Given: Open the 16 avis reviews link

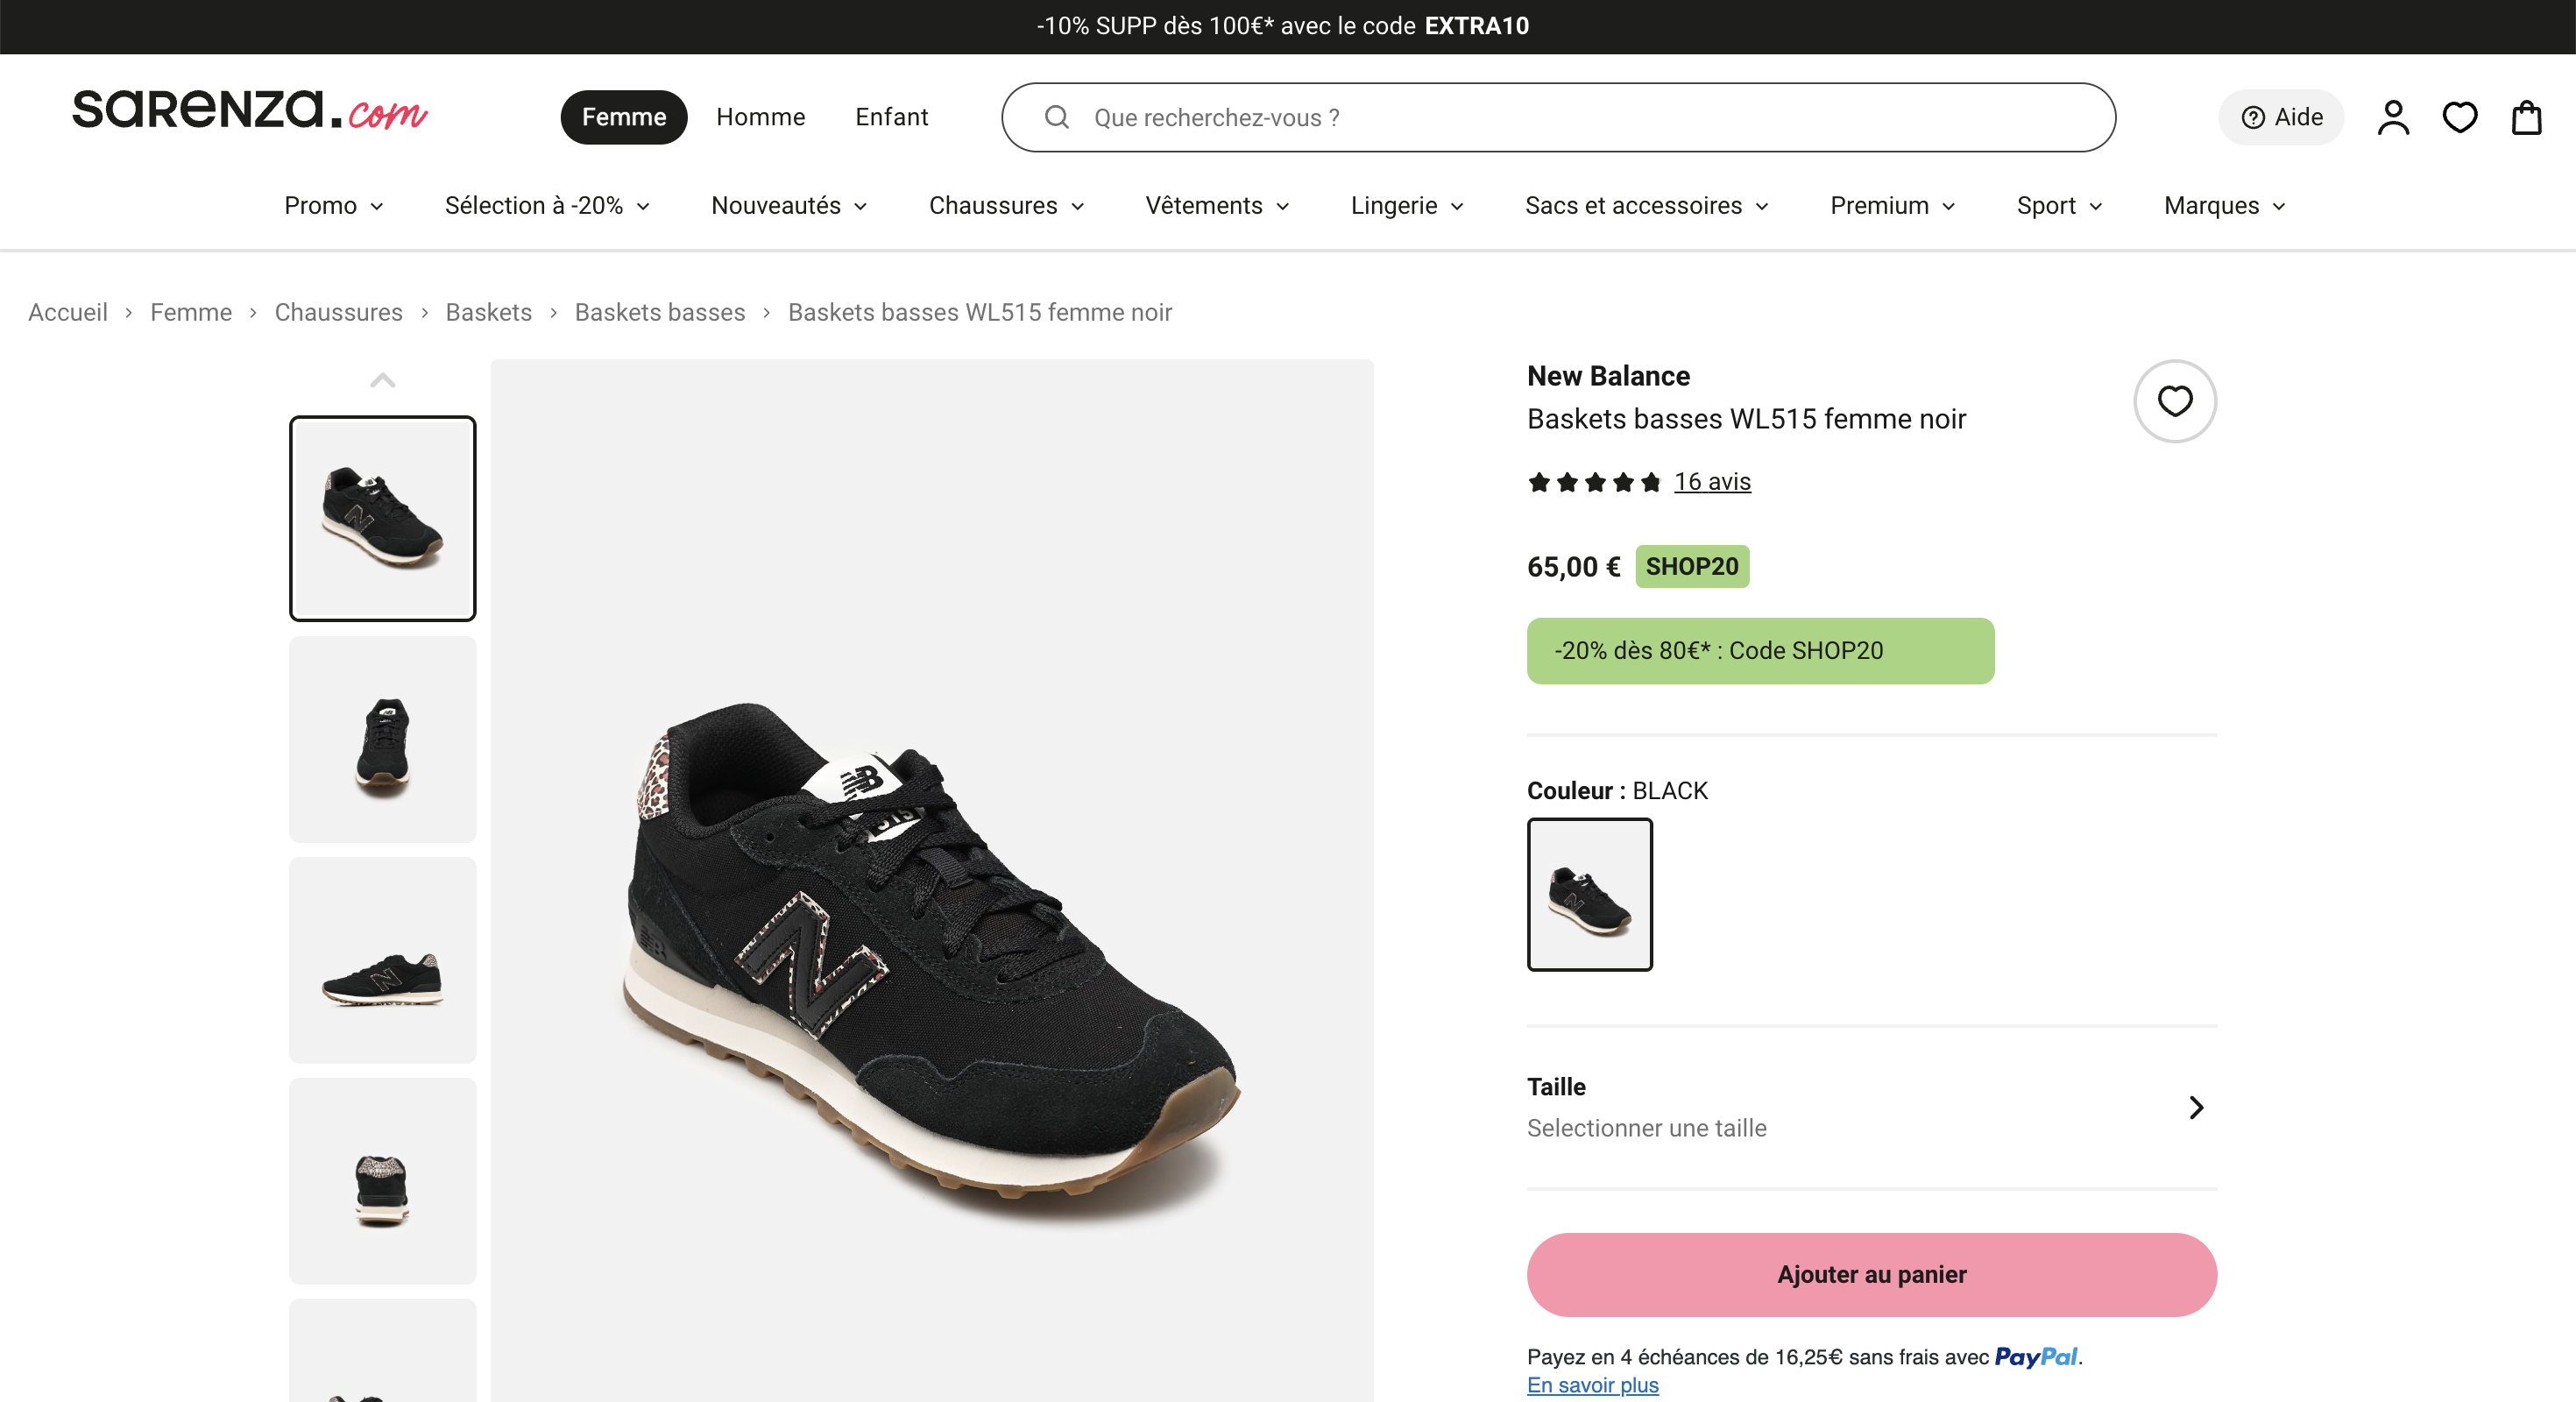Looking at the screenshot, I should (1712, 482).
